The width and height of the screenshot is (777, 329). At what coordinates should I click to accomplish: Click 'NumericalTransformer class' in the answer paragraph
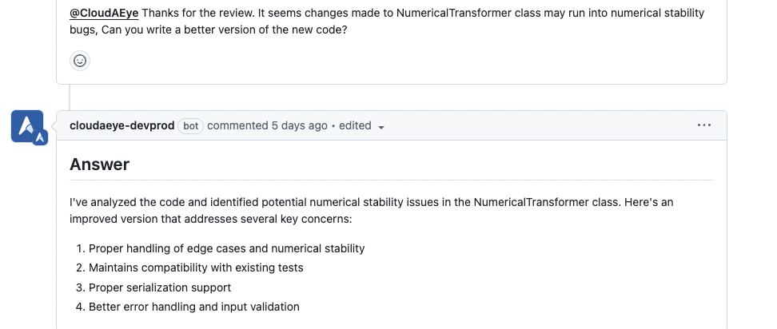pyautogui.click(x=547, y=202)
